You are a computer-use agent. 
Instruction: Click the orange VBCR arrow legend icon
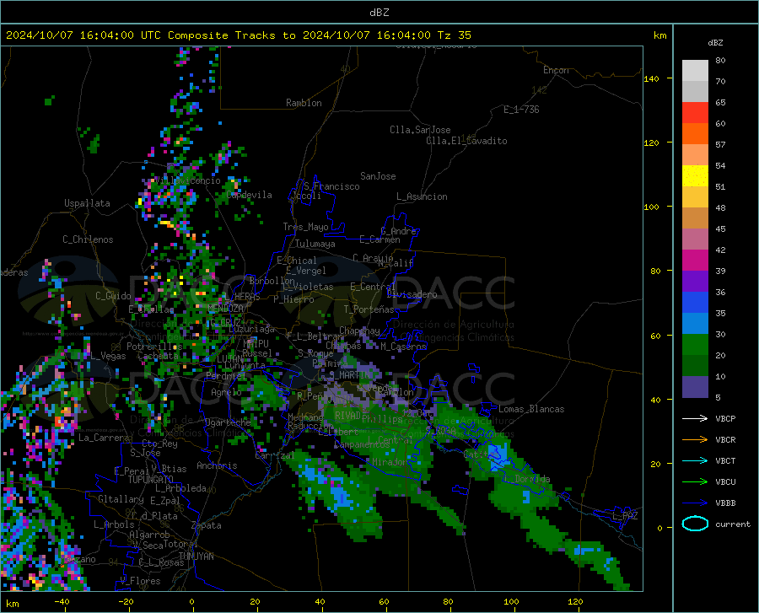[695, 440]
